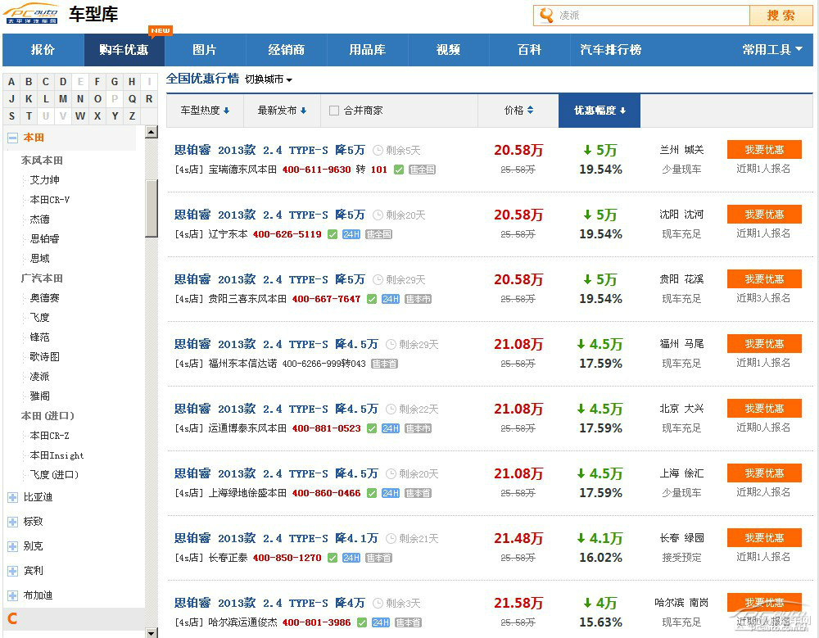Open the 视频 tab
Viewport: 819px width, 638px height.
448,50
